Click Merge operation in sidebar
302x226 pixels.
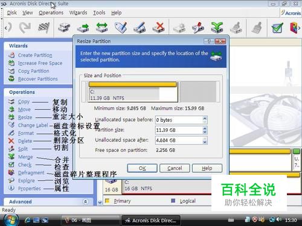tap(25, 157)
